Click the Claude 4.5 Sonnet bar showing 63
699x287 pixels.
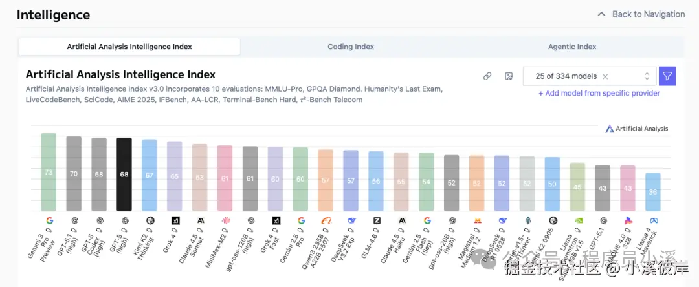[x=200, y=178]
